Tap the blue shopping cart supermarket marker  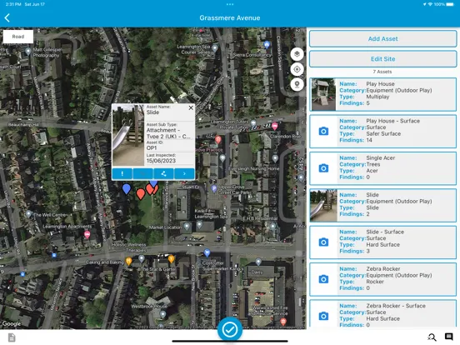tap(207, 252)
